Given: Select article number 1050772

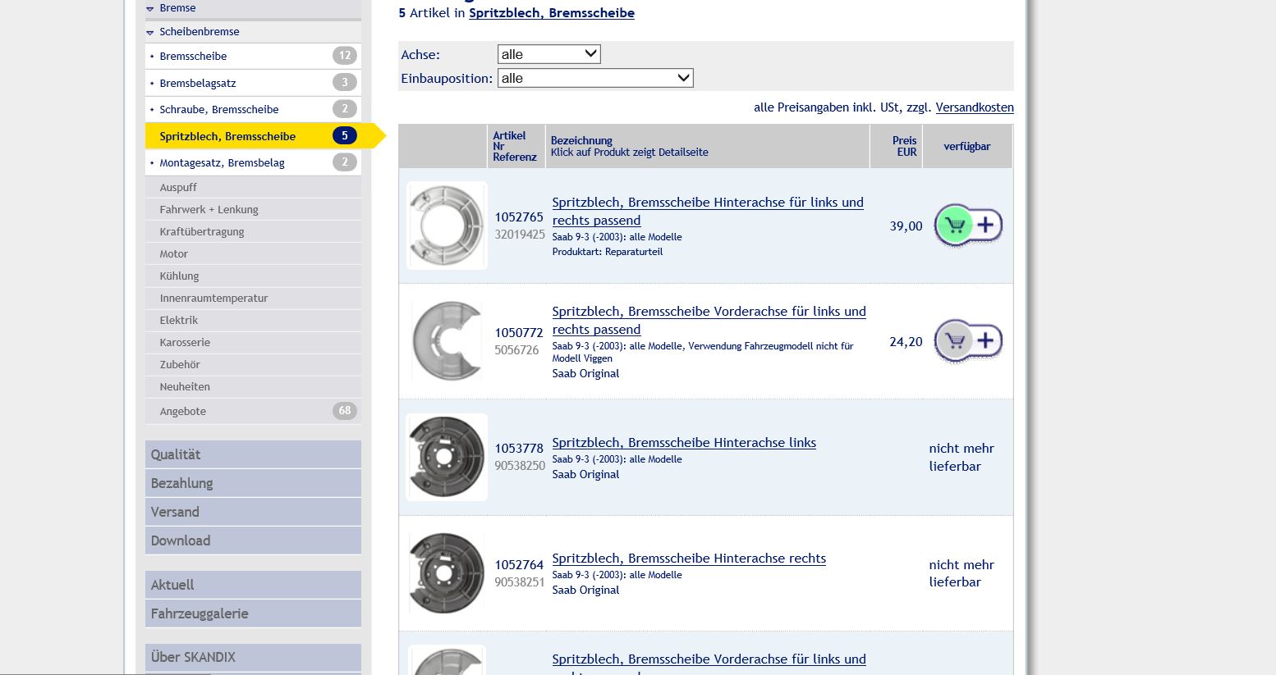Looking at the screenshot, I should click(x=519, y=333).
